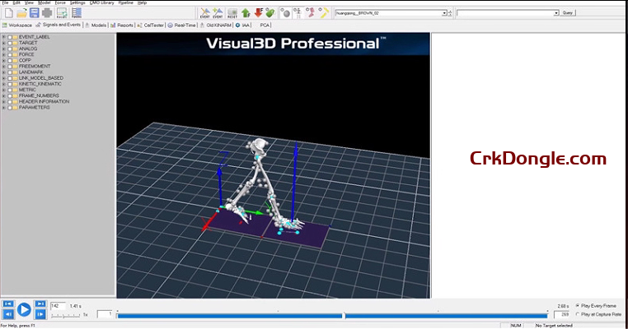The width and height of the screenshot is (628, 329).
Task: Expand the LINK_MODEL_BASED tree node
Action: point(3,77)
